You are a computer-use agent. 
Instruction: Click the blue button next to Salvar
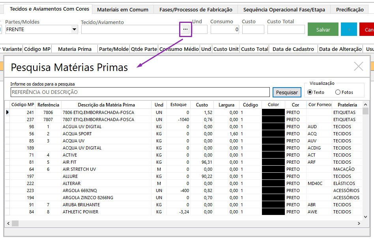[349, 30]
